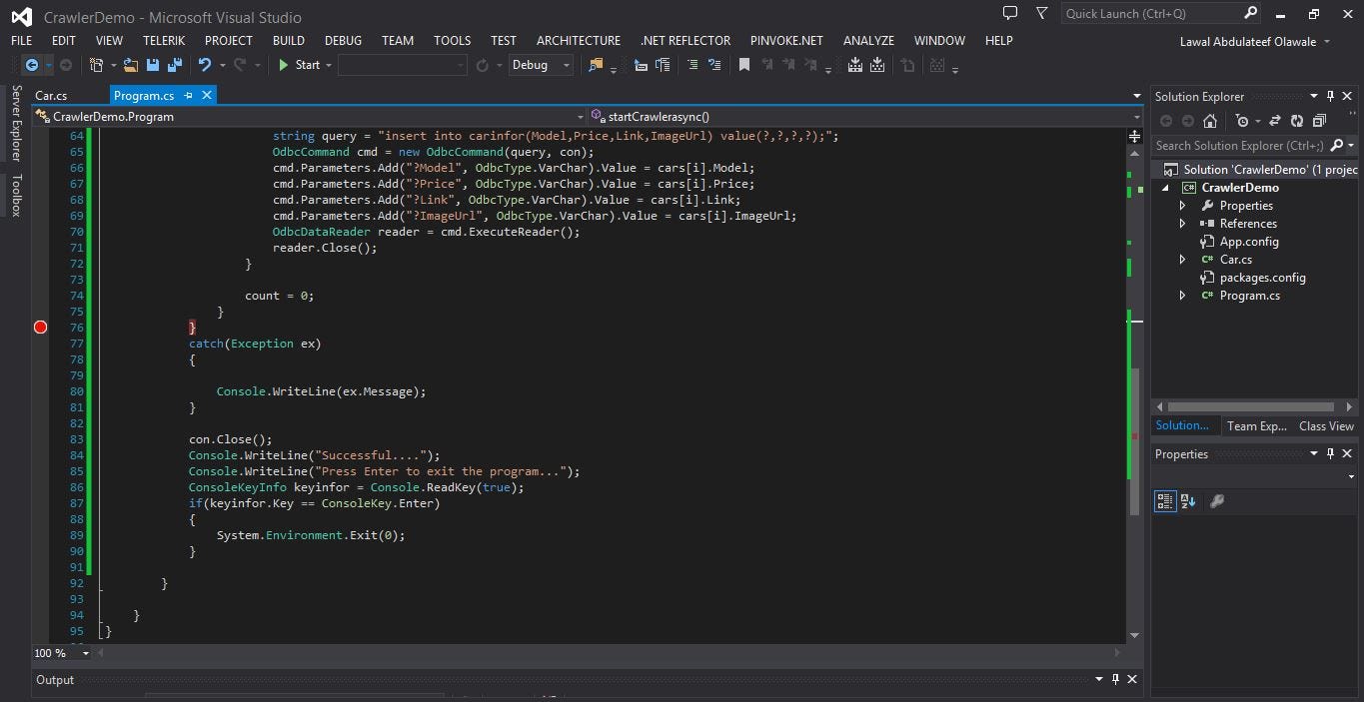Click the Quick Launch search magnifier icon
This screenshot has height=702, width=1364.
1251,13
